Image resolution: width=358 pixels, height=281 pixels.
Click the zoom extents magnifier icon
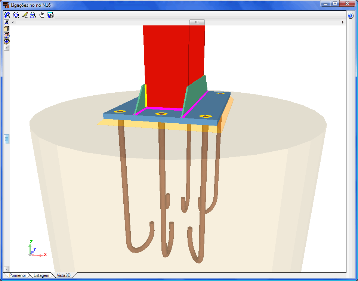point(16,15)
